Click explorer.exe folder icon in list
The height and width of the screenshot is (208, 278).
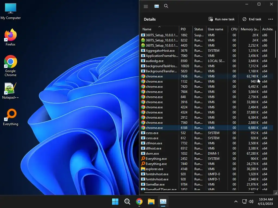pos(143,169)
